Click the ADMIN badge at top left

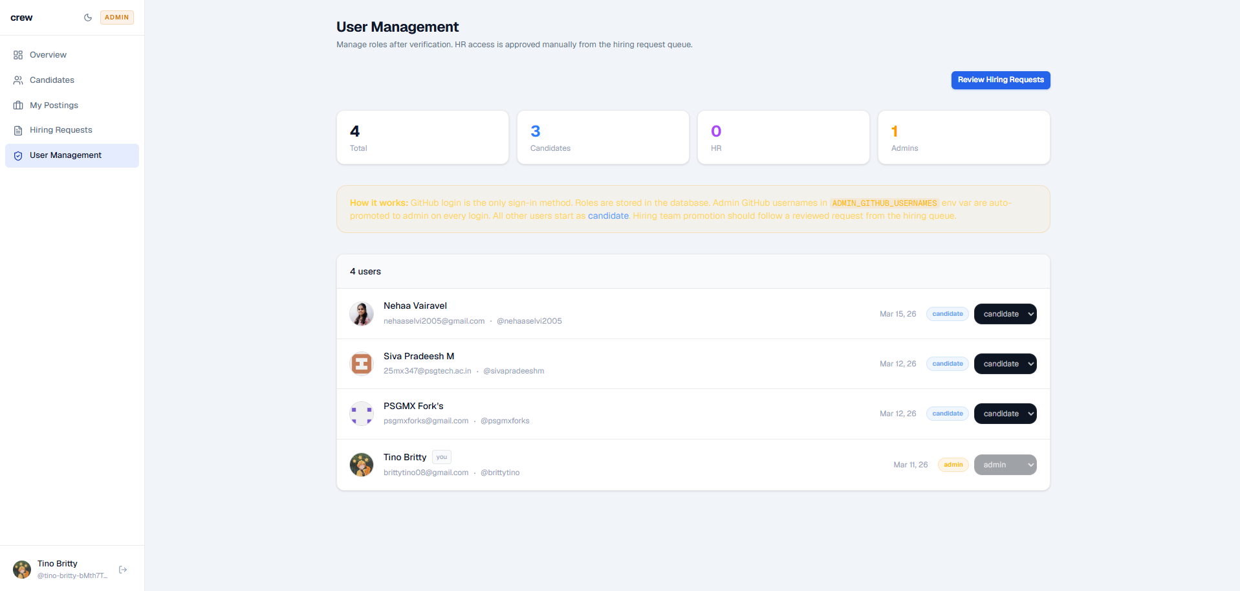pyautogui.click(x=116, y=17)
